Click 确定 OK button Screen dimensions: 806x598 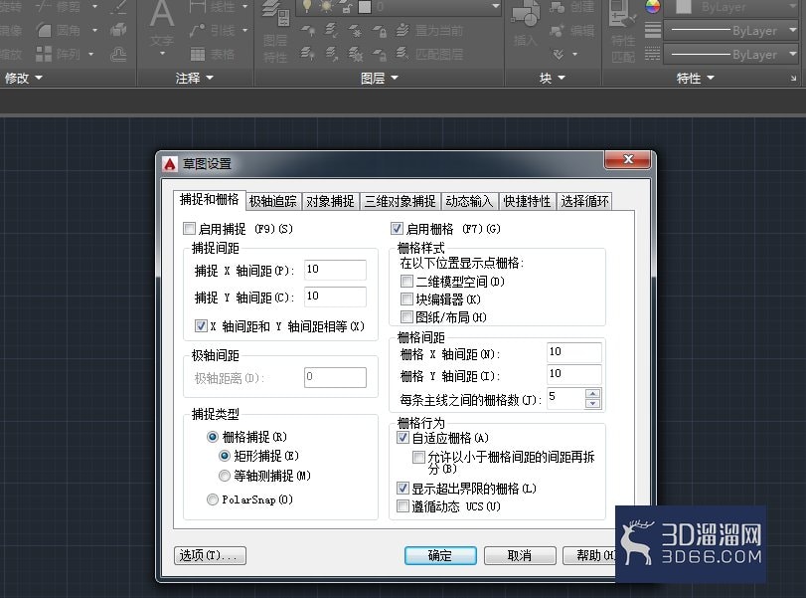coord(440,555)
